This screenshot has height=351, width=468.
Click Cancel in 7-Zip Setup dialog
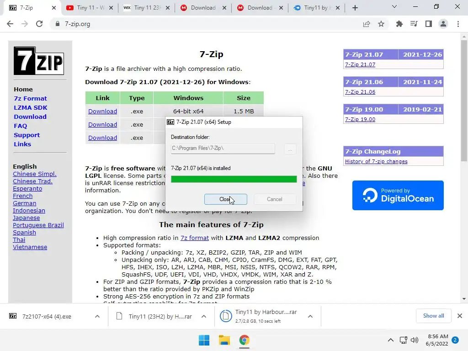(x=275, y=199)
